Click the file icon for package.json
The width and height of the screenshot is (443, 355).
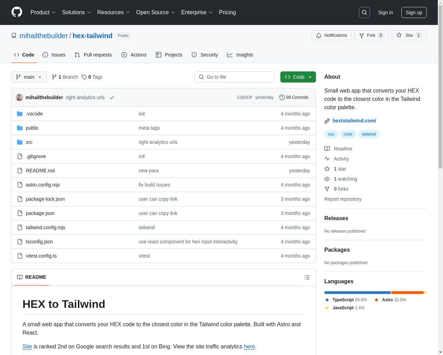[x=20, y=213]
